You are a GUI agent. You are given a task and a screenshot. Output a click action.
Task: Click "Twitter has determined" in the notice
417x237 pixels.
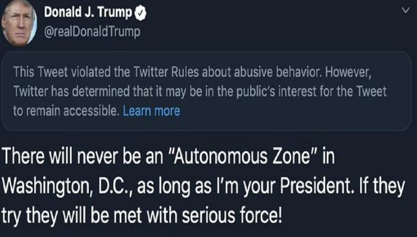[71, 91]
